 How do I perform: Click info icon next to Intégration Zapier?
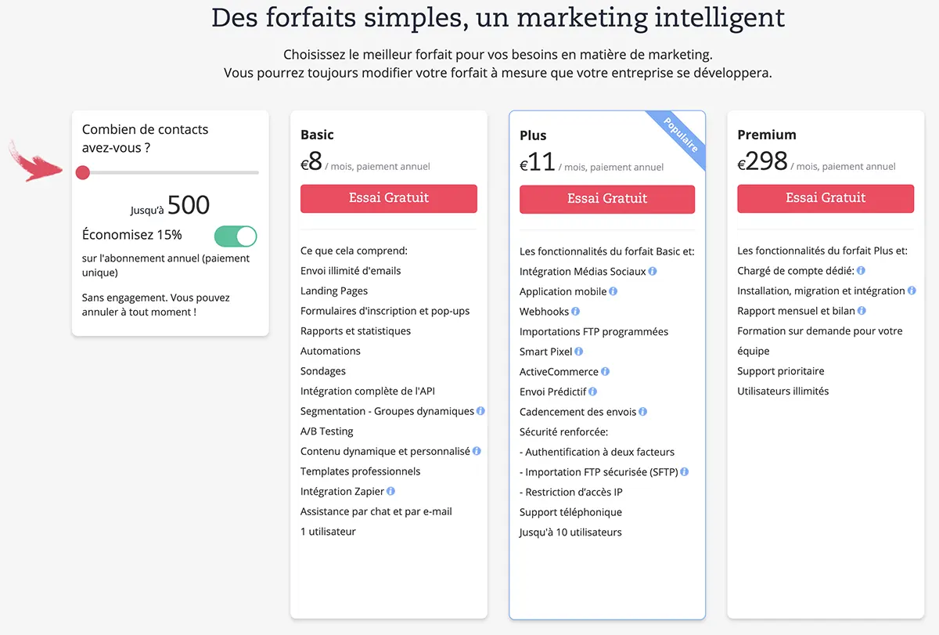tap(390, 492)
